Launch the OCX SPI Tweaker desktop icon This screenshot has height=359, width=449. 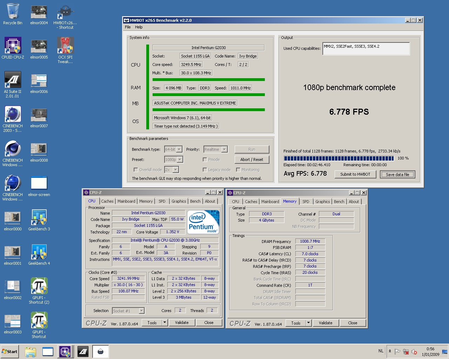coord(65,50)
